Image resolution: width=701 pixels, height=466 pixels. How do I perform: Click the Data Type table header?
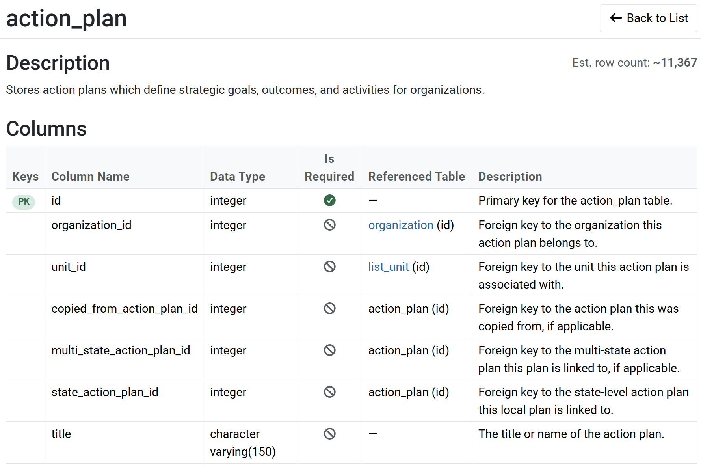[x=237, y=177]
